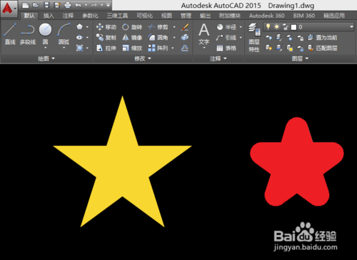357x260 pixels.
Task: Toggle layer 0 freeze sun icon
Action: coord(276,27)
